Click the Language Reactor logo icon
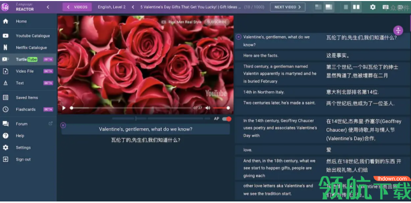Image resolution: width=411 pixels, height=203 pixels. pyautogui.click(x=5, y=7)
